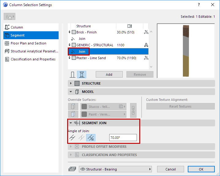Open Structural Analytical Parameters page

coord(31,51)
